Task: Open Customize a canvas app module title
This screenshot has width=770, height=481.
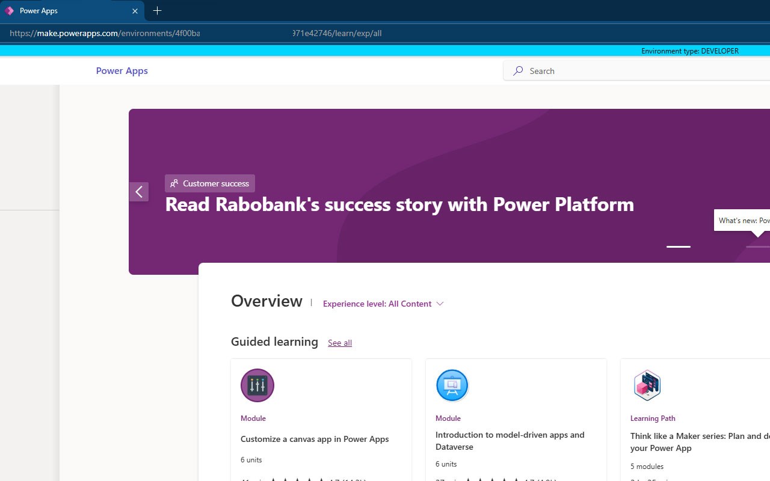Action: click(x=315, y=439)
